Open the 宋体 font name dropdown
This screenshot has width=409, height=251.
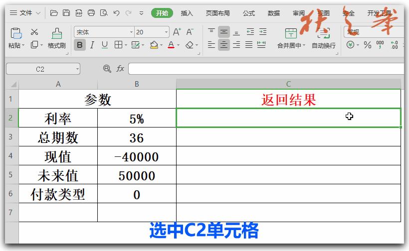(x=131, y=32)
